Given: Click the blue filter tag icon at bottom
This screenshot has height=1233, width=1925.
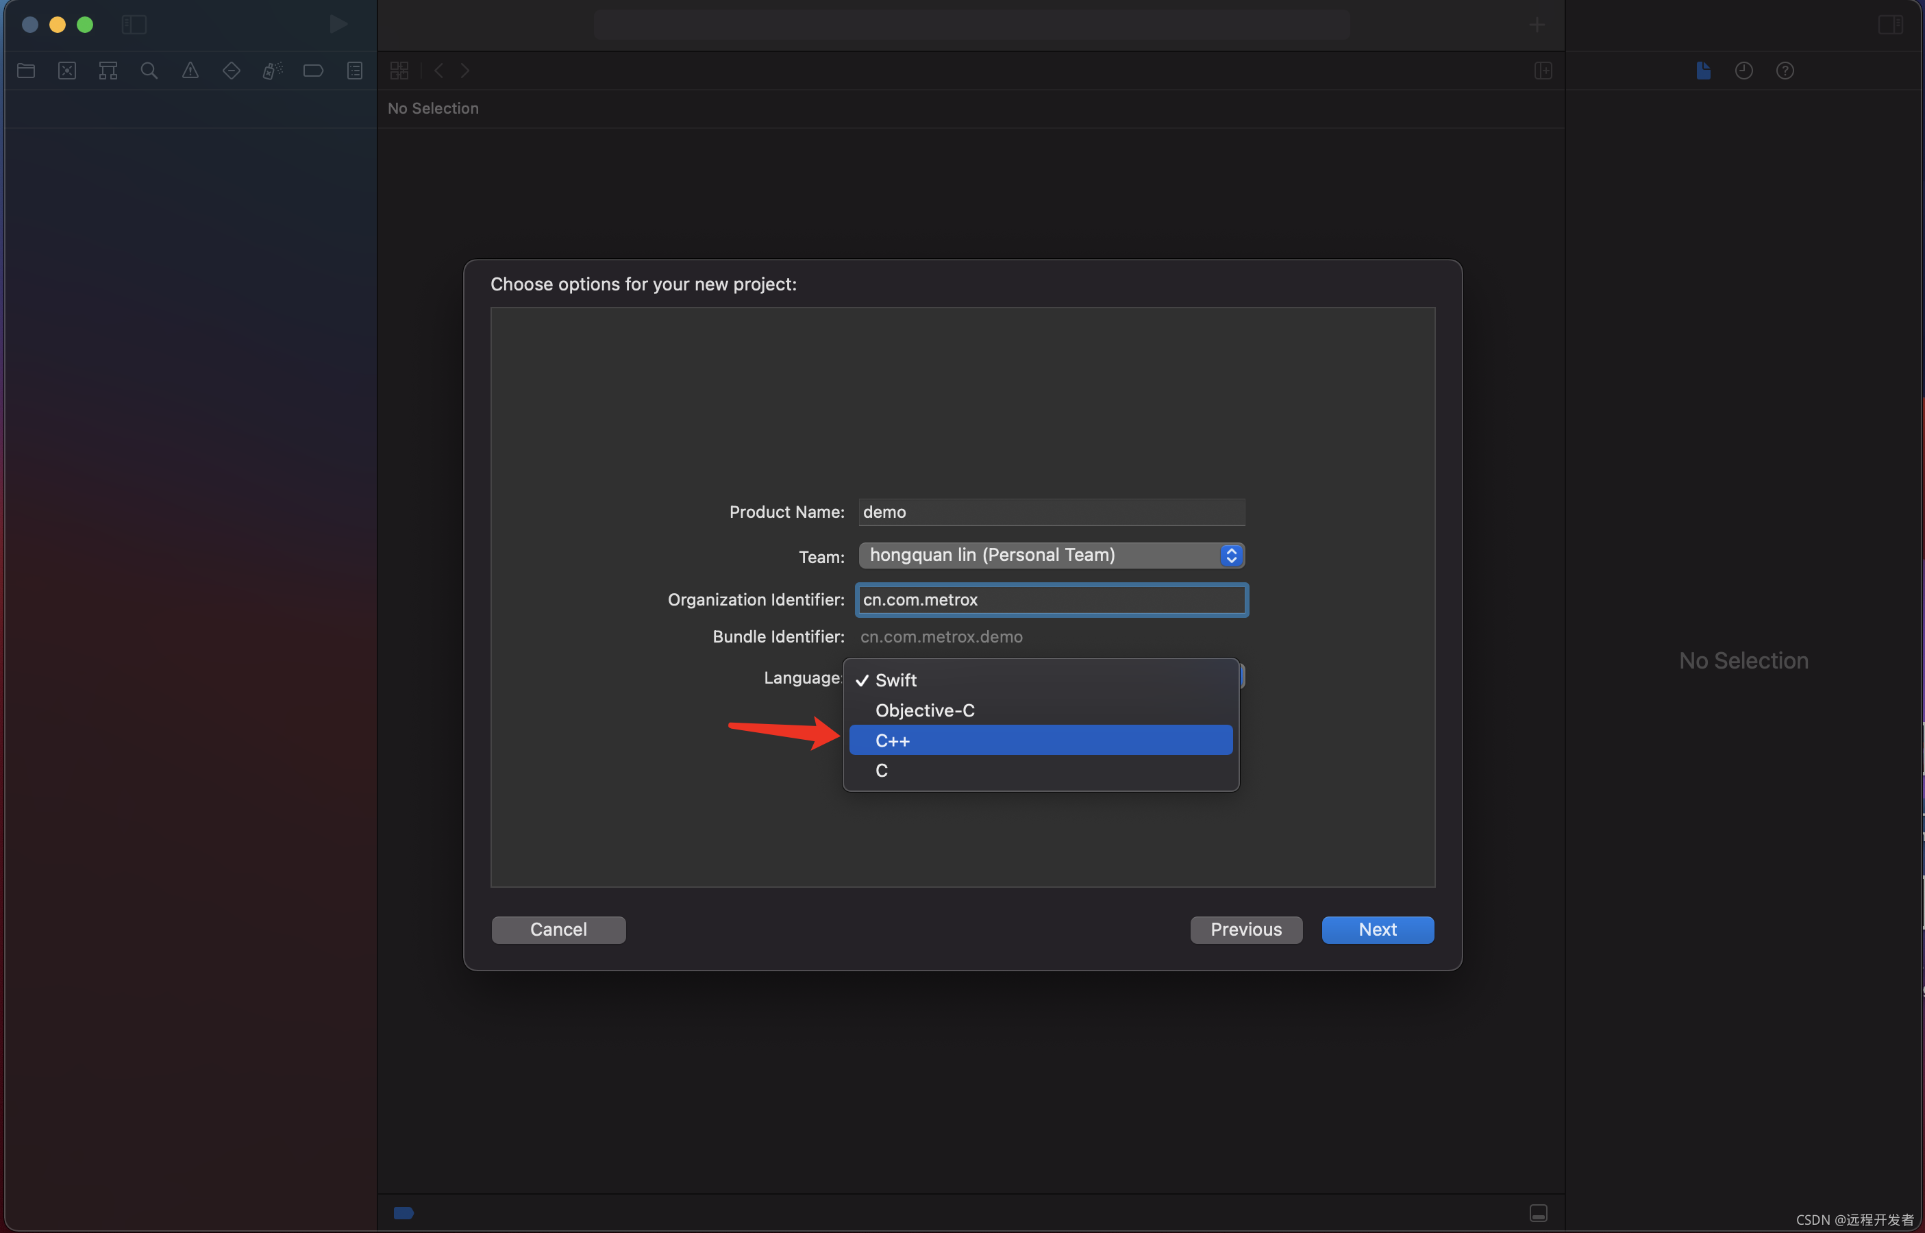Looking at the screenshot, I should pyautogui.click(x=403, y=1213).
